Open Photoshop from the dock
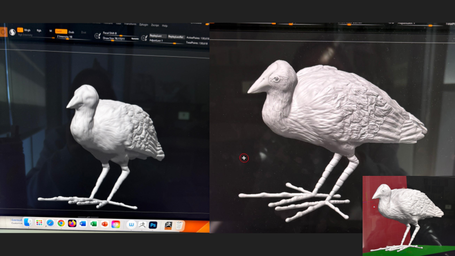This screenshot has height=256, width=455. pyautogui.click(x=153, y=225)
